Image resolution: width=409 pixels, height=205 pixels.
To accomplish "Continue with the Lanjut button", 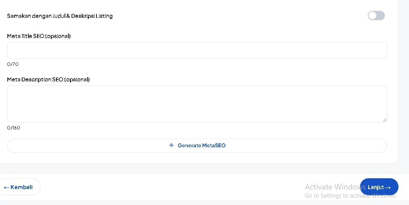I will tap(379, 187).
